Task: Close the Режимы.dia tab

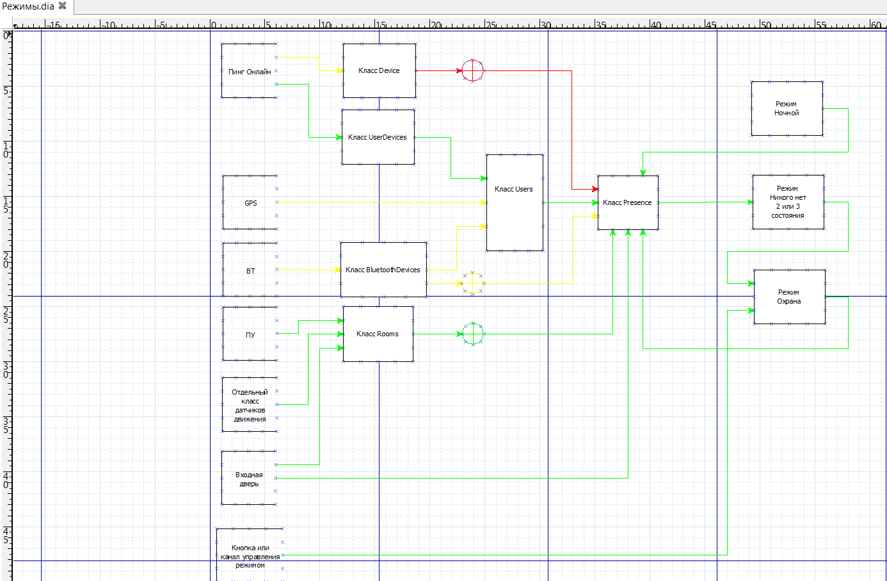Action: (63, 6)
